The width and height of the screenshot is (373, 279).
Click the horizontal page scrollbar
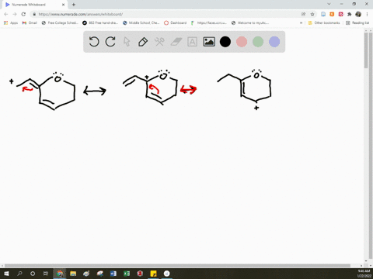pyautogui.click(x=177, y=266)
